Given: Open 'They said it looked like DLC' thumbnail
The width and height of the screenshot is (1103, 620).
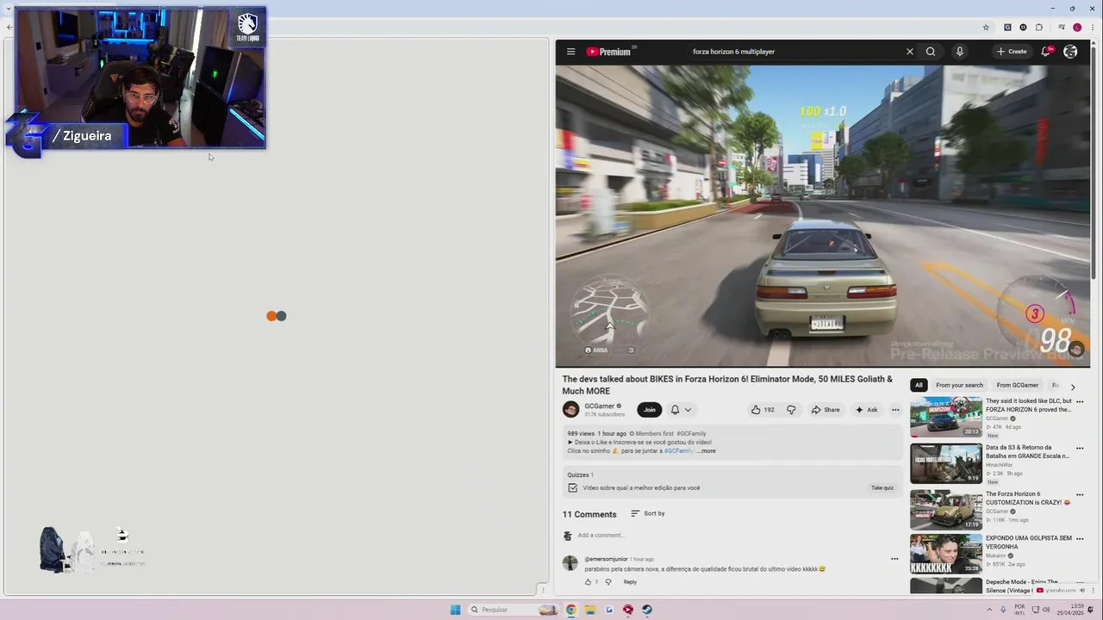Looking at the screenshot, I should [946, 417].
